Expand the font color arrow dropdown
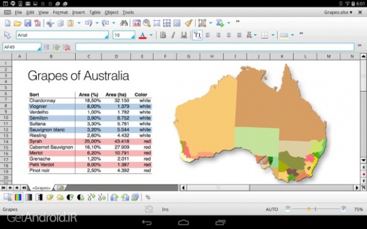 coord(151,35)
